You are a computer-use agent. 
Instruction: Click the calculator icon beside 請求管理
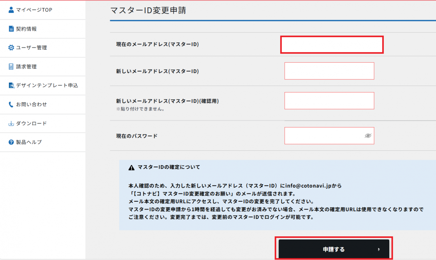(x=11, y=67)
